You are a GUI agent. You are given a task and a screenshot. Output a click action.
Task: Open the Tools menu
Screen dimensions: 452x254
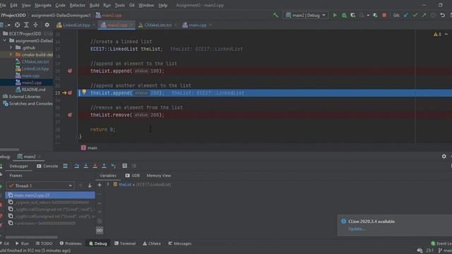click(119, 5)
